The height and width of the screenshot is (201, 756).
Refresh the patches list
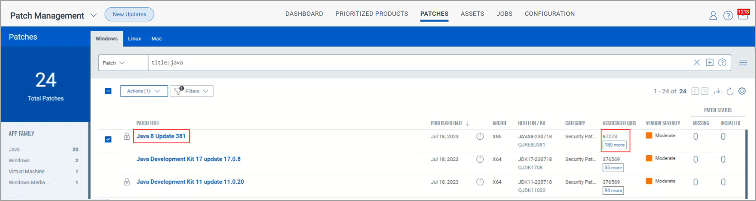(x=730, y=91)
